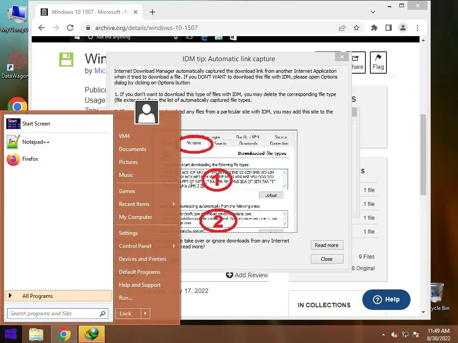Open the Recycle Bin desktop icon
458x343 pixels.
click(439, 297)
